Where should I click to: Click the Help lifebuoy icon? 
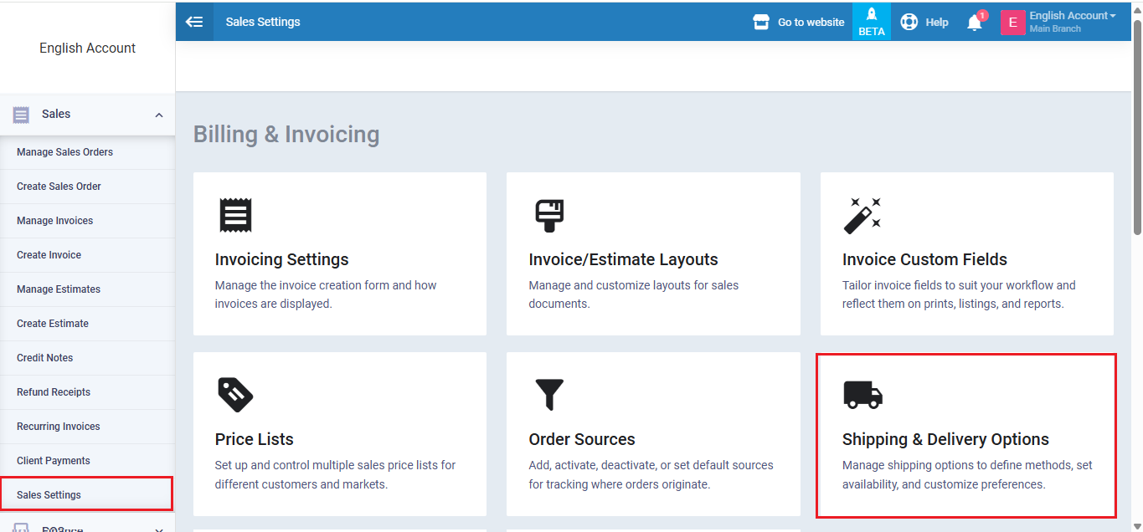click(x=909, y=23)
